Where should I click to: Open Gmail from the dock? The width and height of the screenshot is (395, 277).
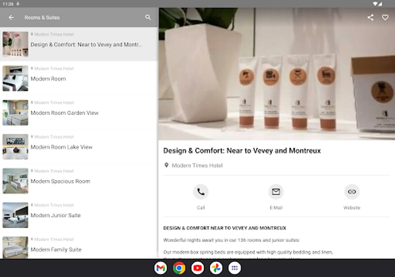(160, 268)
